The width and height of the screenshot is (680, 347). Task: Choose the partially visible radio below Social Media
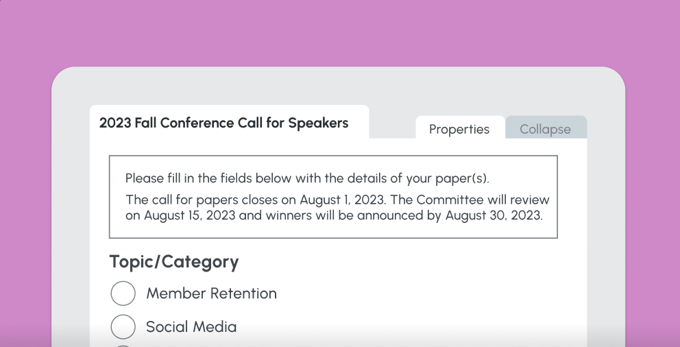[123, 345]
